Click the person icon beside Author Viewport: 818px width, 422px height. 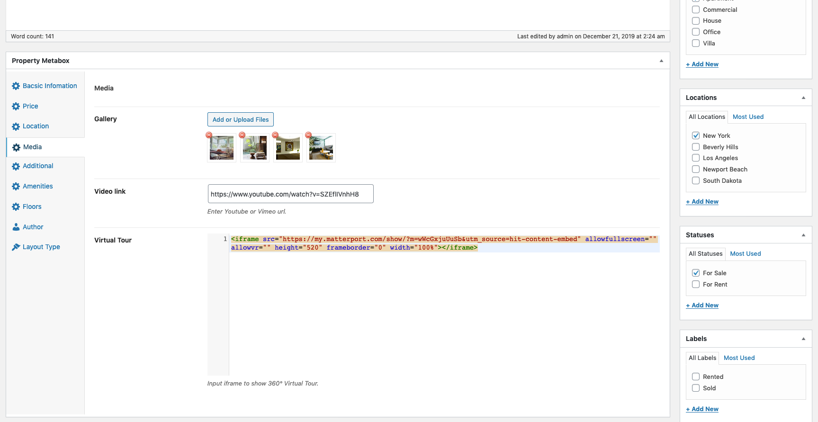pyautogui.click(x=16, y=227)
